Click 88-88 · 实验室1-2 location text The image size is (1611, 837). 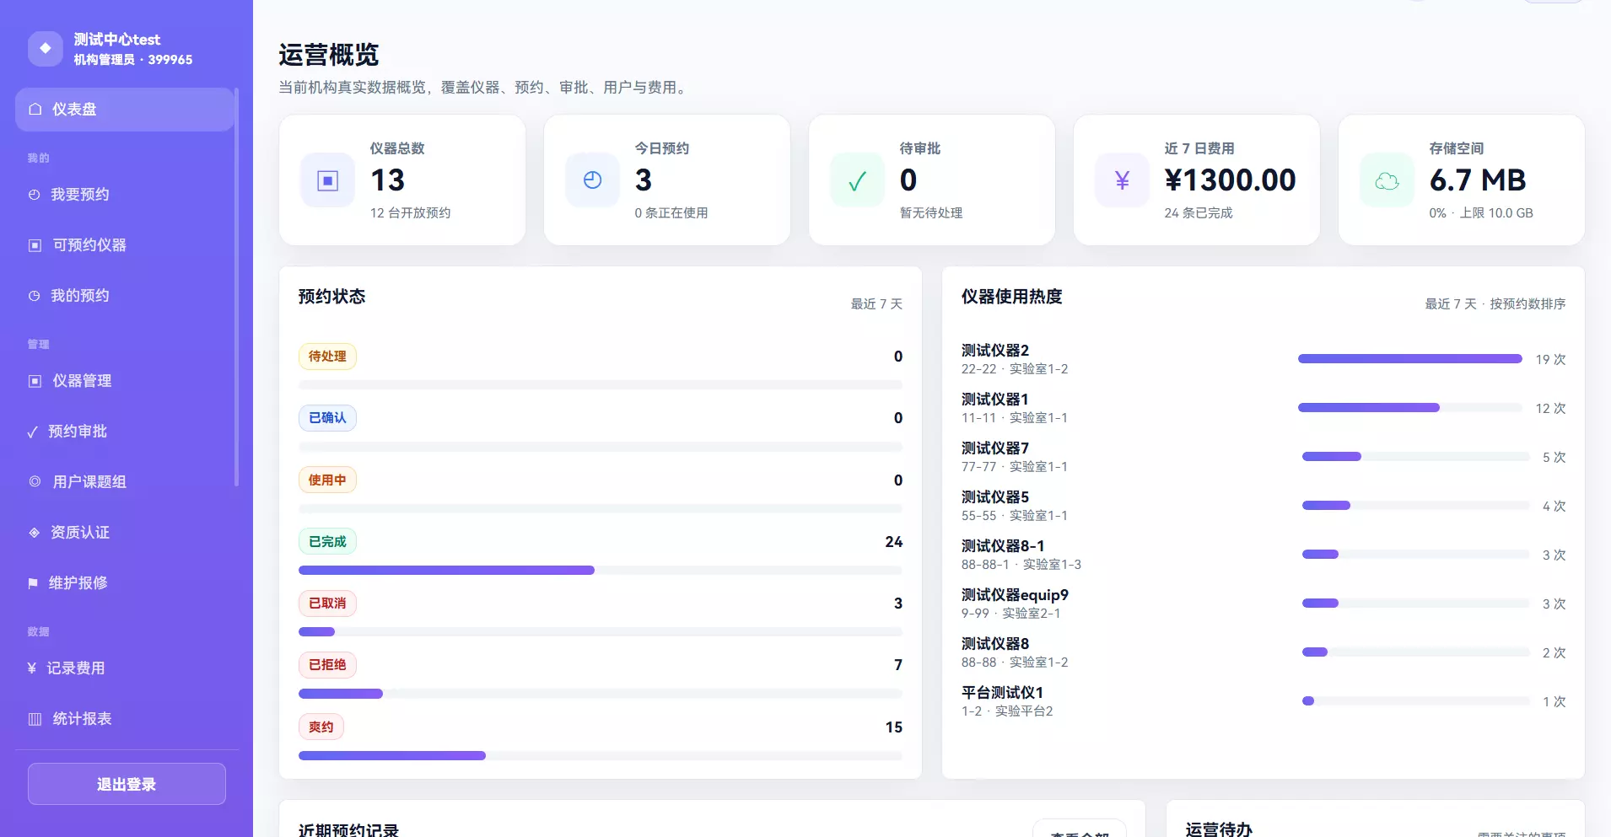[1015, 663]
